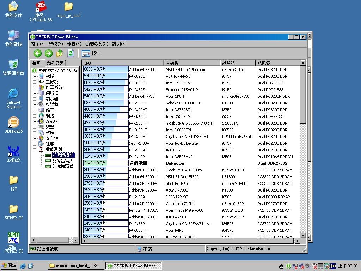The image size is (361, 271).
Task: Click the 3149 MB/秒 green result bar
Action: point(106,163)
